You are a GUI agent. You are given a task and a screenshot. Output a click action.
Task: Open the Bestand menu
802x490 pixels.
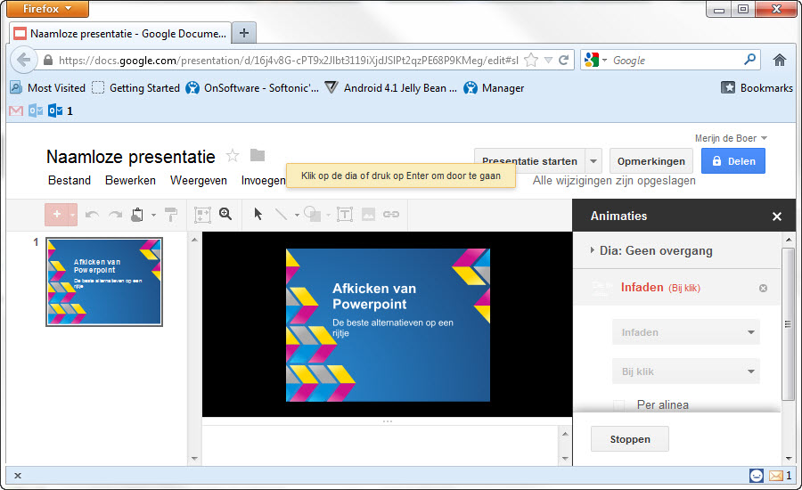tap(70, 180)
